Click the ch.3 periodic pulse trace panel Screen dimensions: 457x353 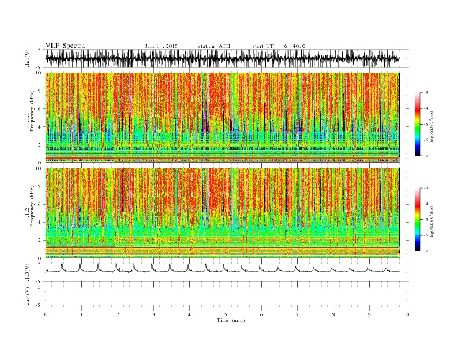(x=226, y=273)
